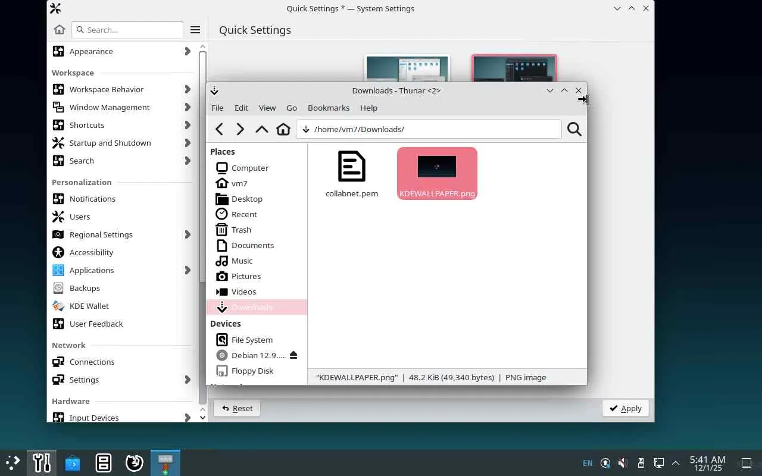Open home folder via Thunar toolbar

pos(283,129)
